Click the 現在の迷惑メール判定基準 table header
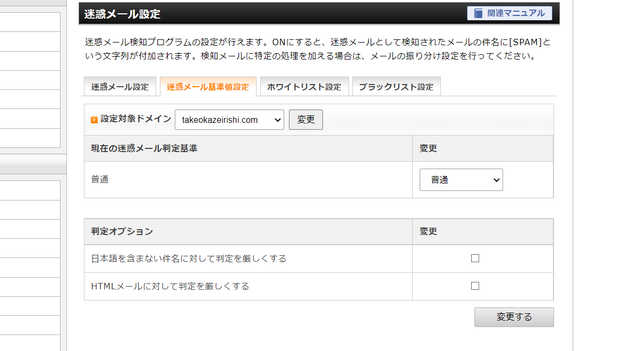 tap(144, 148)
